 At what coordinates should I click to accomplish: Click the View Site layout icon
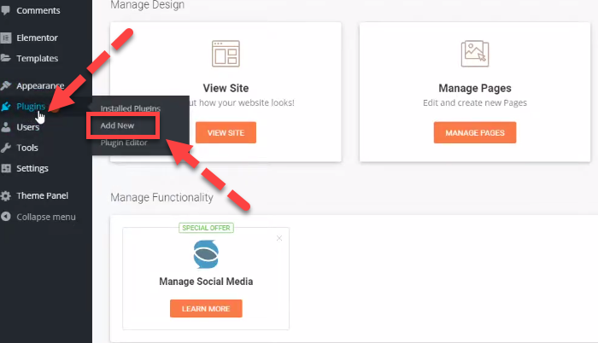click(226, 54)
